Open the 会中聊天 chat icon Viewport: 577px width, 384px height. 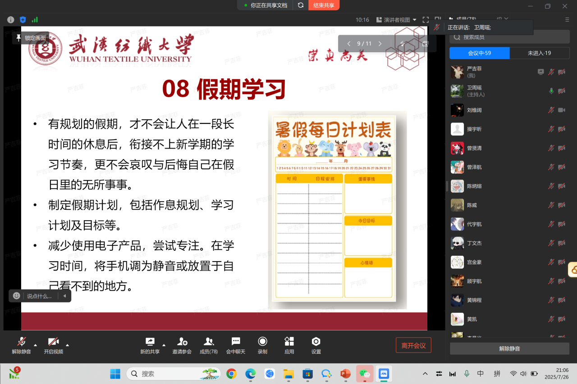coord(235,342)
